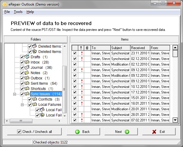Uncheck the Drafts folder checkbox
Image resolution: width=183 pixels, height=147 pixels.
coord(22,57)
